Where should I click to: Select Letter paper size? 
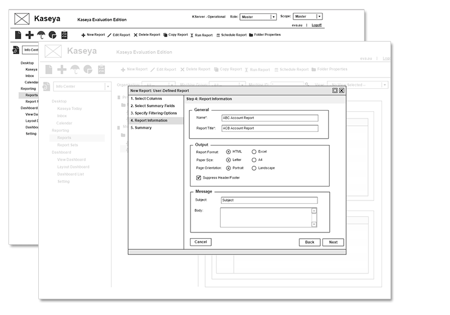(x=229, y=160)
